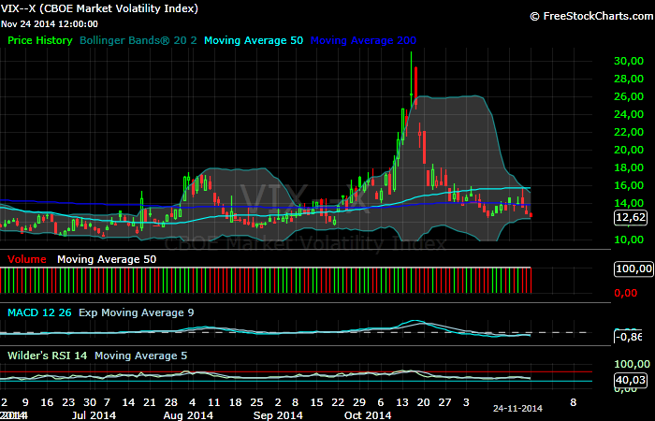Select the Exp Moving Average 9 label
The image size is (655, 421).
pyautogui.click(x=137, y=312)
